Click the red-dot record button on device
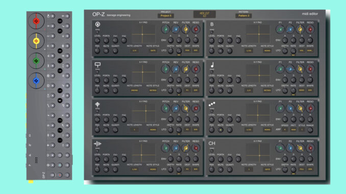 [x=60, y=175]
